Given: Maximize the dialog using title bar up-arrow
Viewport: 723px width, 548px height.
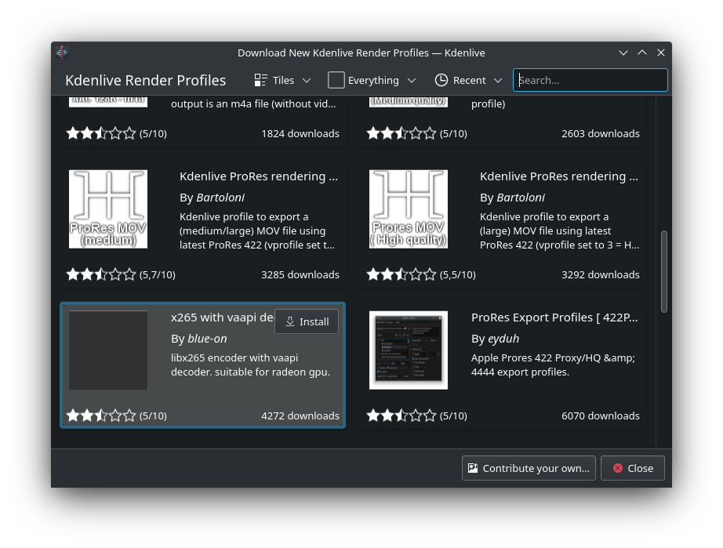Looking at the screenshot, I should click(x=642, y=53).
